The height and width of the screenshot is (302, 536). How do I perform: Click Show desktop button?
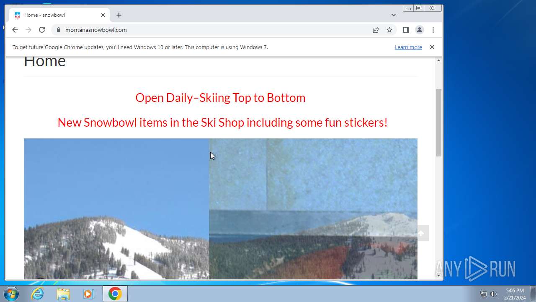[x=533, y=294]
